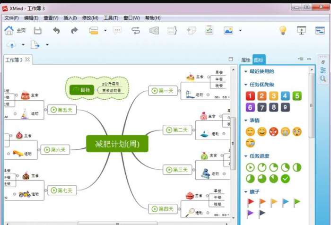Collapse the 任务优先级 section
The width and height of the screenshot is (331, 225).
point(246,85)
